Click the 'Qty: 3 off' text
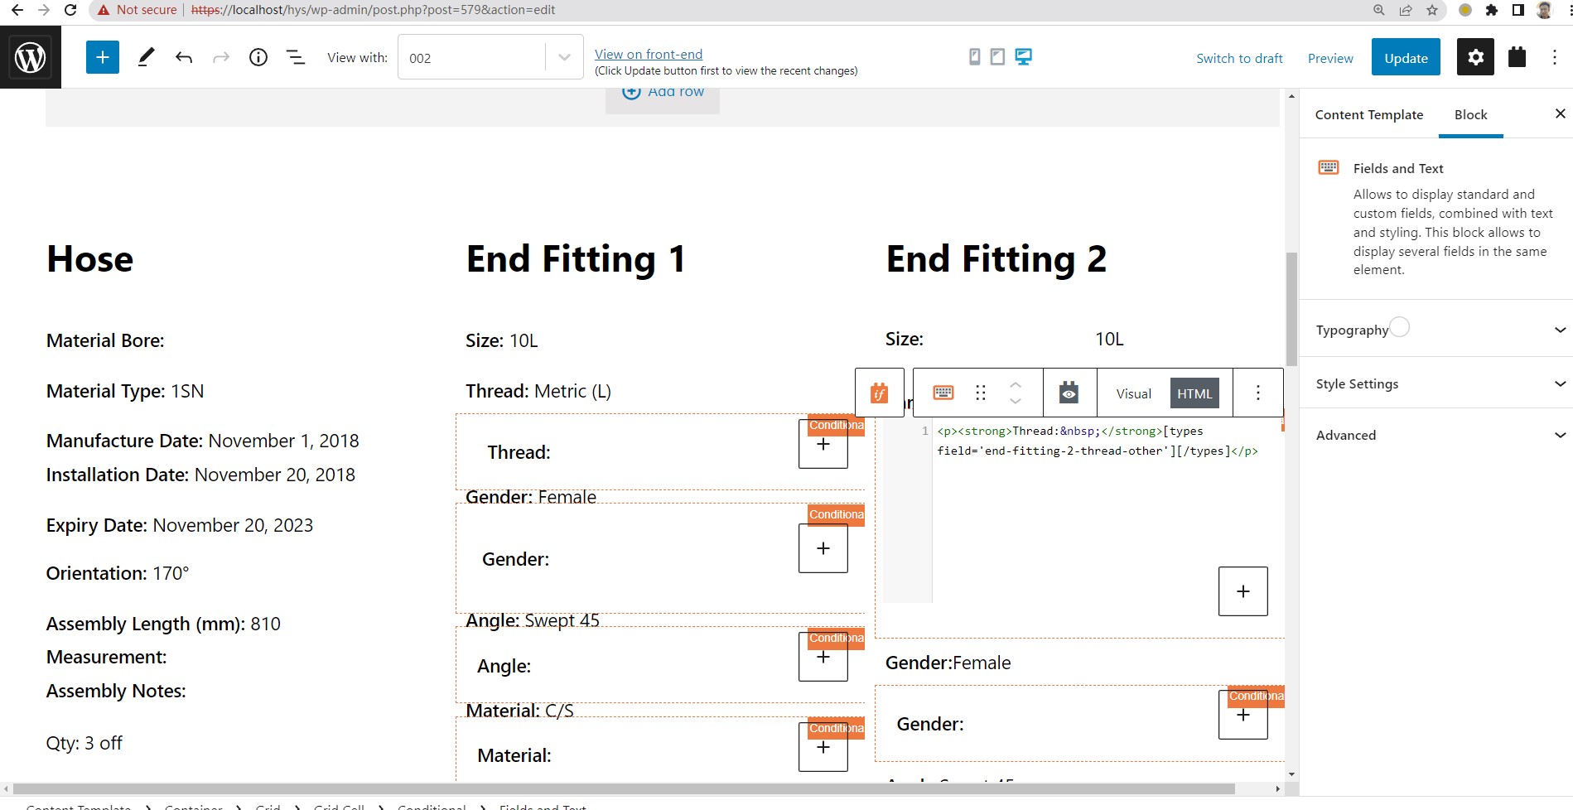Screen dimensions: 1573x810 pos(84,743)
